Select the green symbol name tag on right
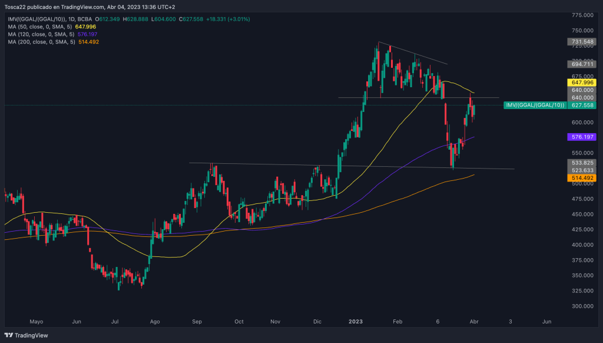The width and height of the screenshot is (603, 343). [535, 105]
